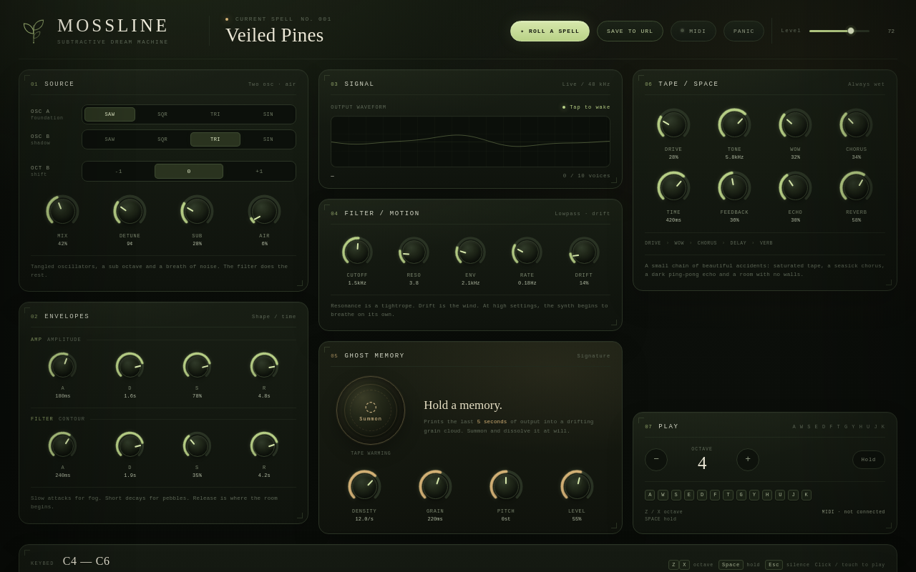
Task: Click the DRIVE knob in Tape / Space
Action: pyautogui.click(x=673, y=124)
